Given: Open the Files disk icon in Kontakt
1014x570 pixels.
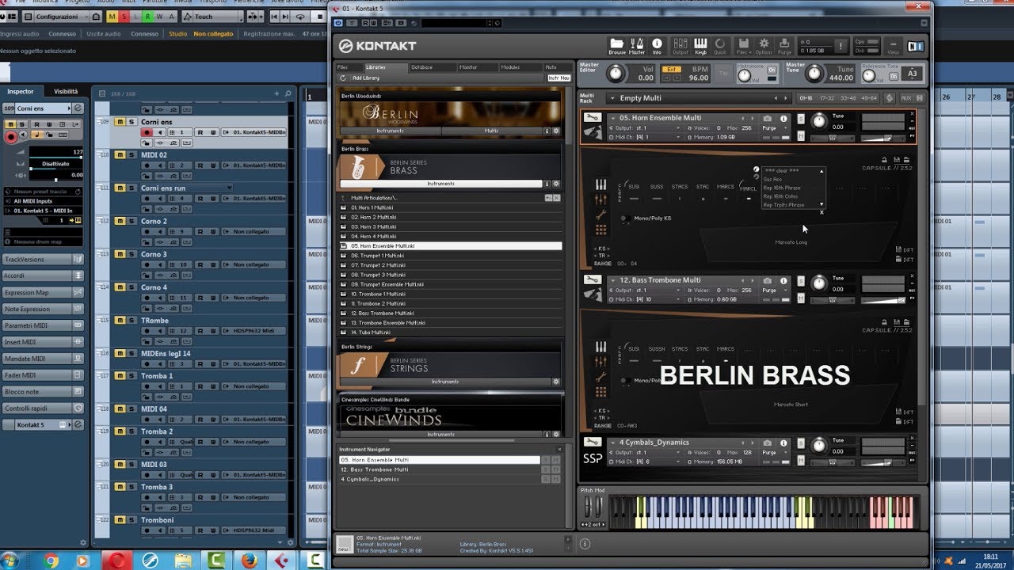Looking at the screenshot, I should 743,45.
